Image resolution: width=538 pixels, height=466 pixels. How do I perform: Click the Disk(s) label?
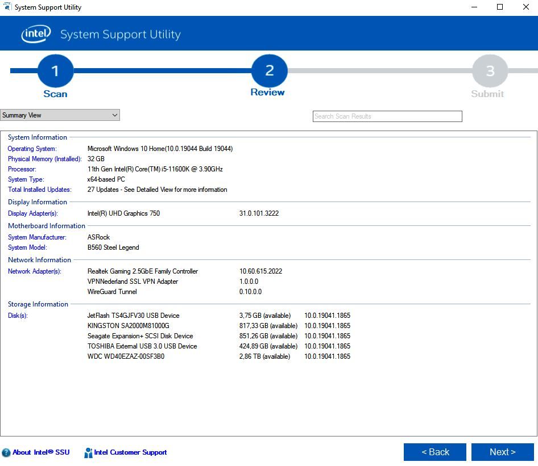pos(18,316)
